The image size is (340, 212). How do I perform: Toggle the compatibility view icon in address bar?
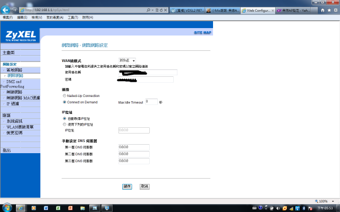pos(157,10)
